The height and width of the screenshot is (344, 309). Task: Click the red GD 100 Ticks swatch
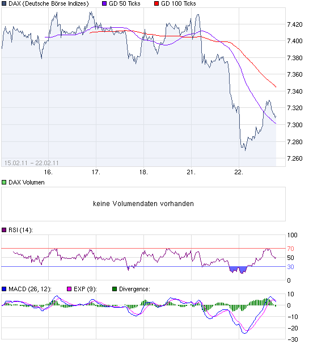coord(156,3)
